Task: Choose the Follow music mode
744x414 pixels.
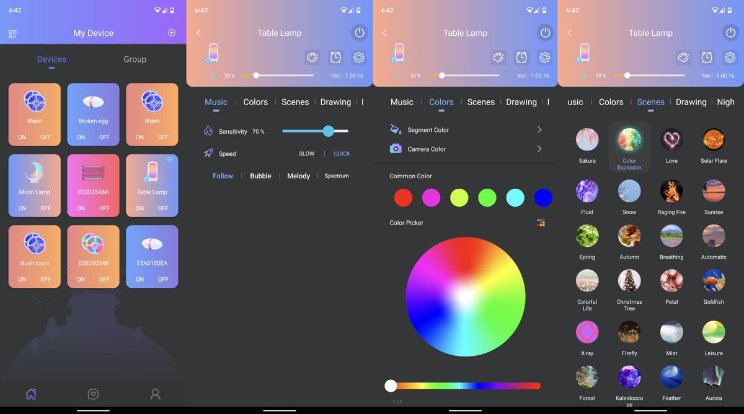Action: click(223, 176)
